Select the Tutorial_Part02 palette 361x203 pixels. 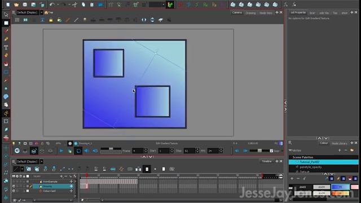(323, 162)
